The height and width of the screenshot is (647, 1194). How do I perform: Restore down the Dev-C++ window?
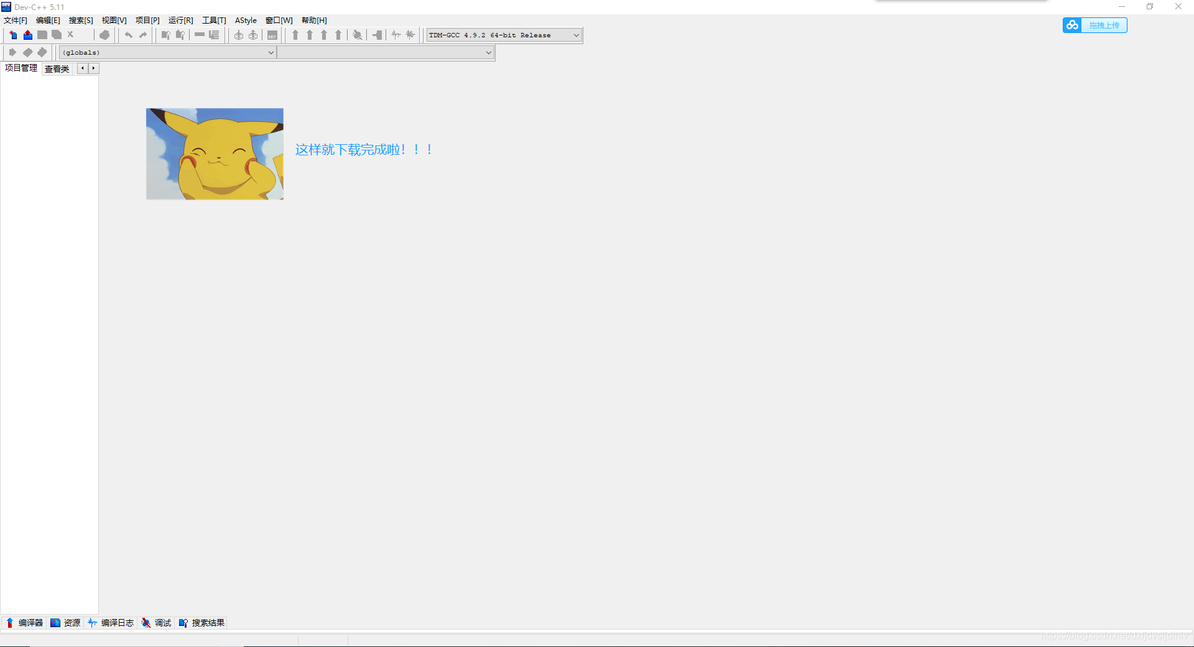point(1150,7)
